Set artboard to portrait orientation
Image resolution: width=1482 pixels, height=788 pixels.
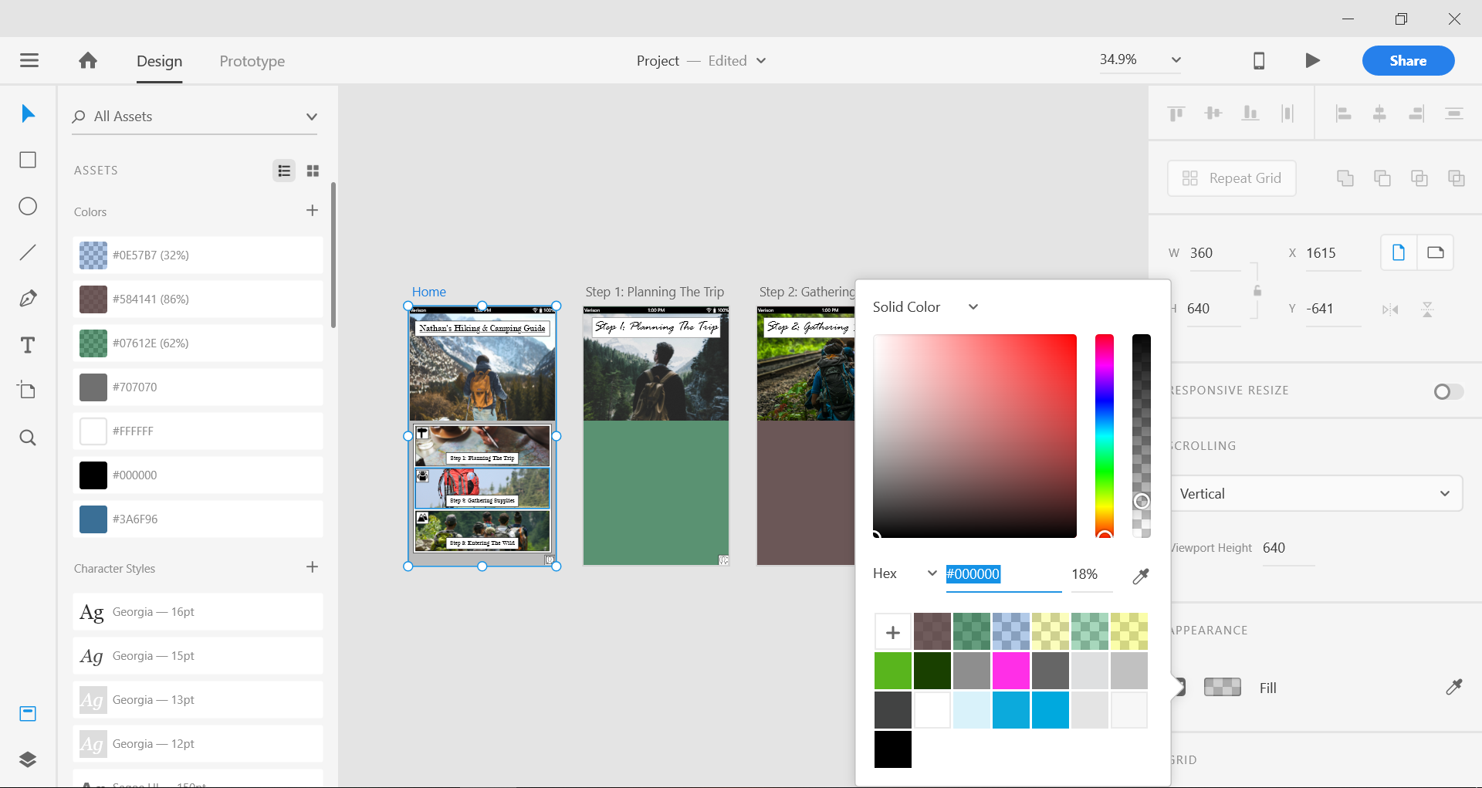pyautogui.click(x=1399, y=252)
